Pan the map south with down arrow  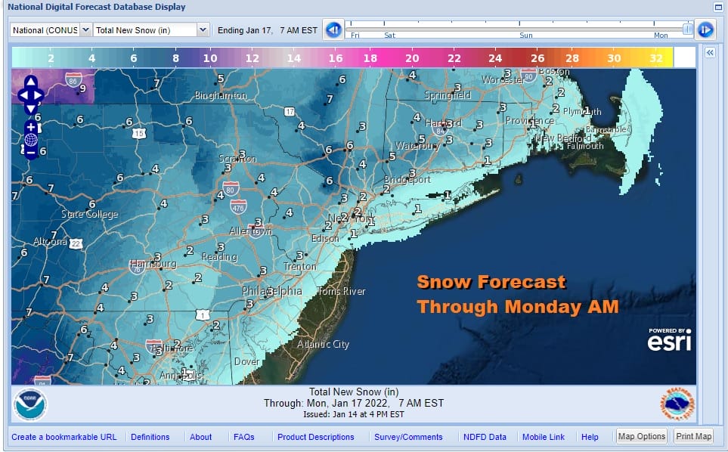pyautogui.click(x=30, y=109)
